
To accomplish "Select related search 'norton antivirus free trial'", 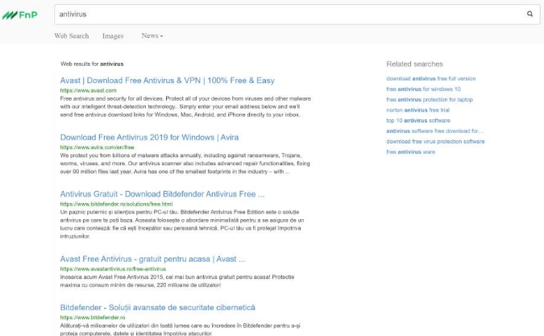I will tap(417, 110).
